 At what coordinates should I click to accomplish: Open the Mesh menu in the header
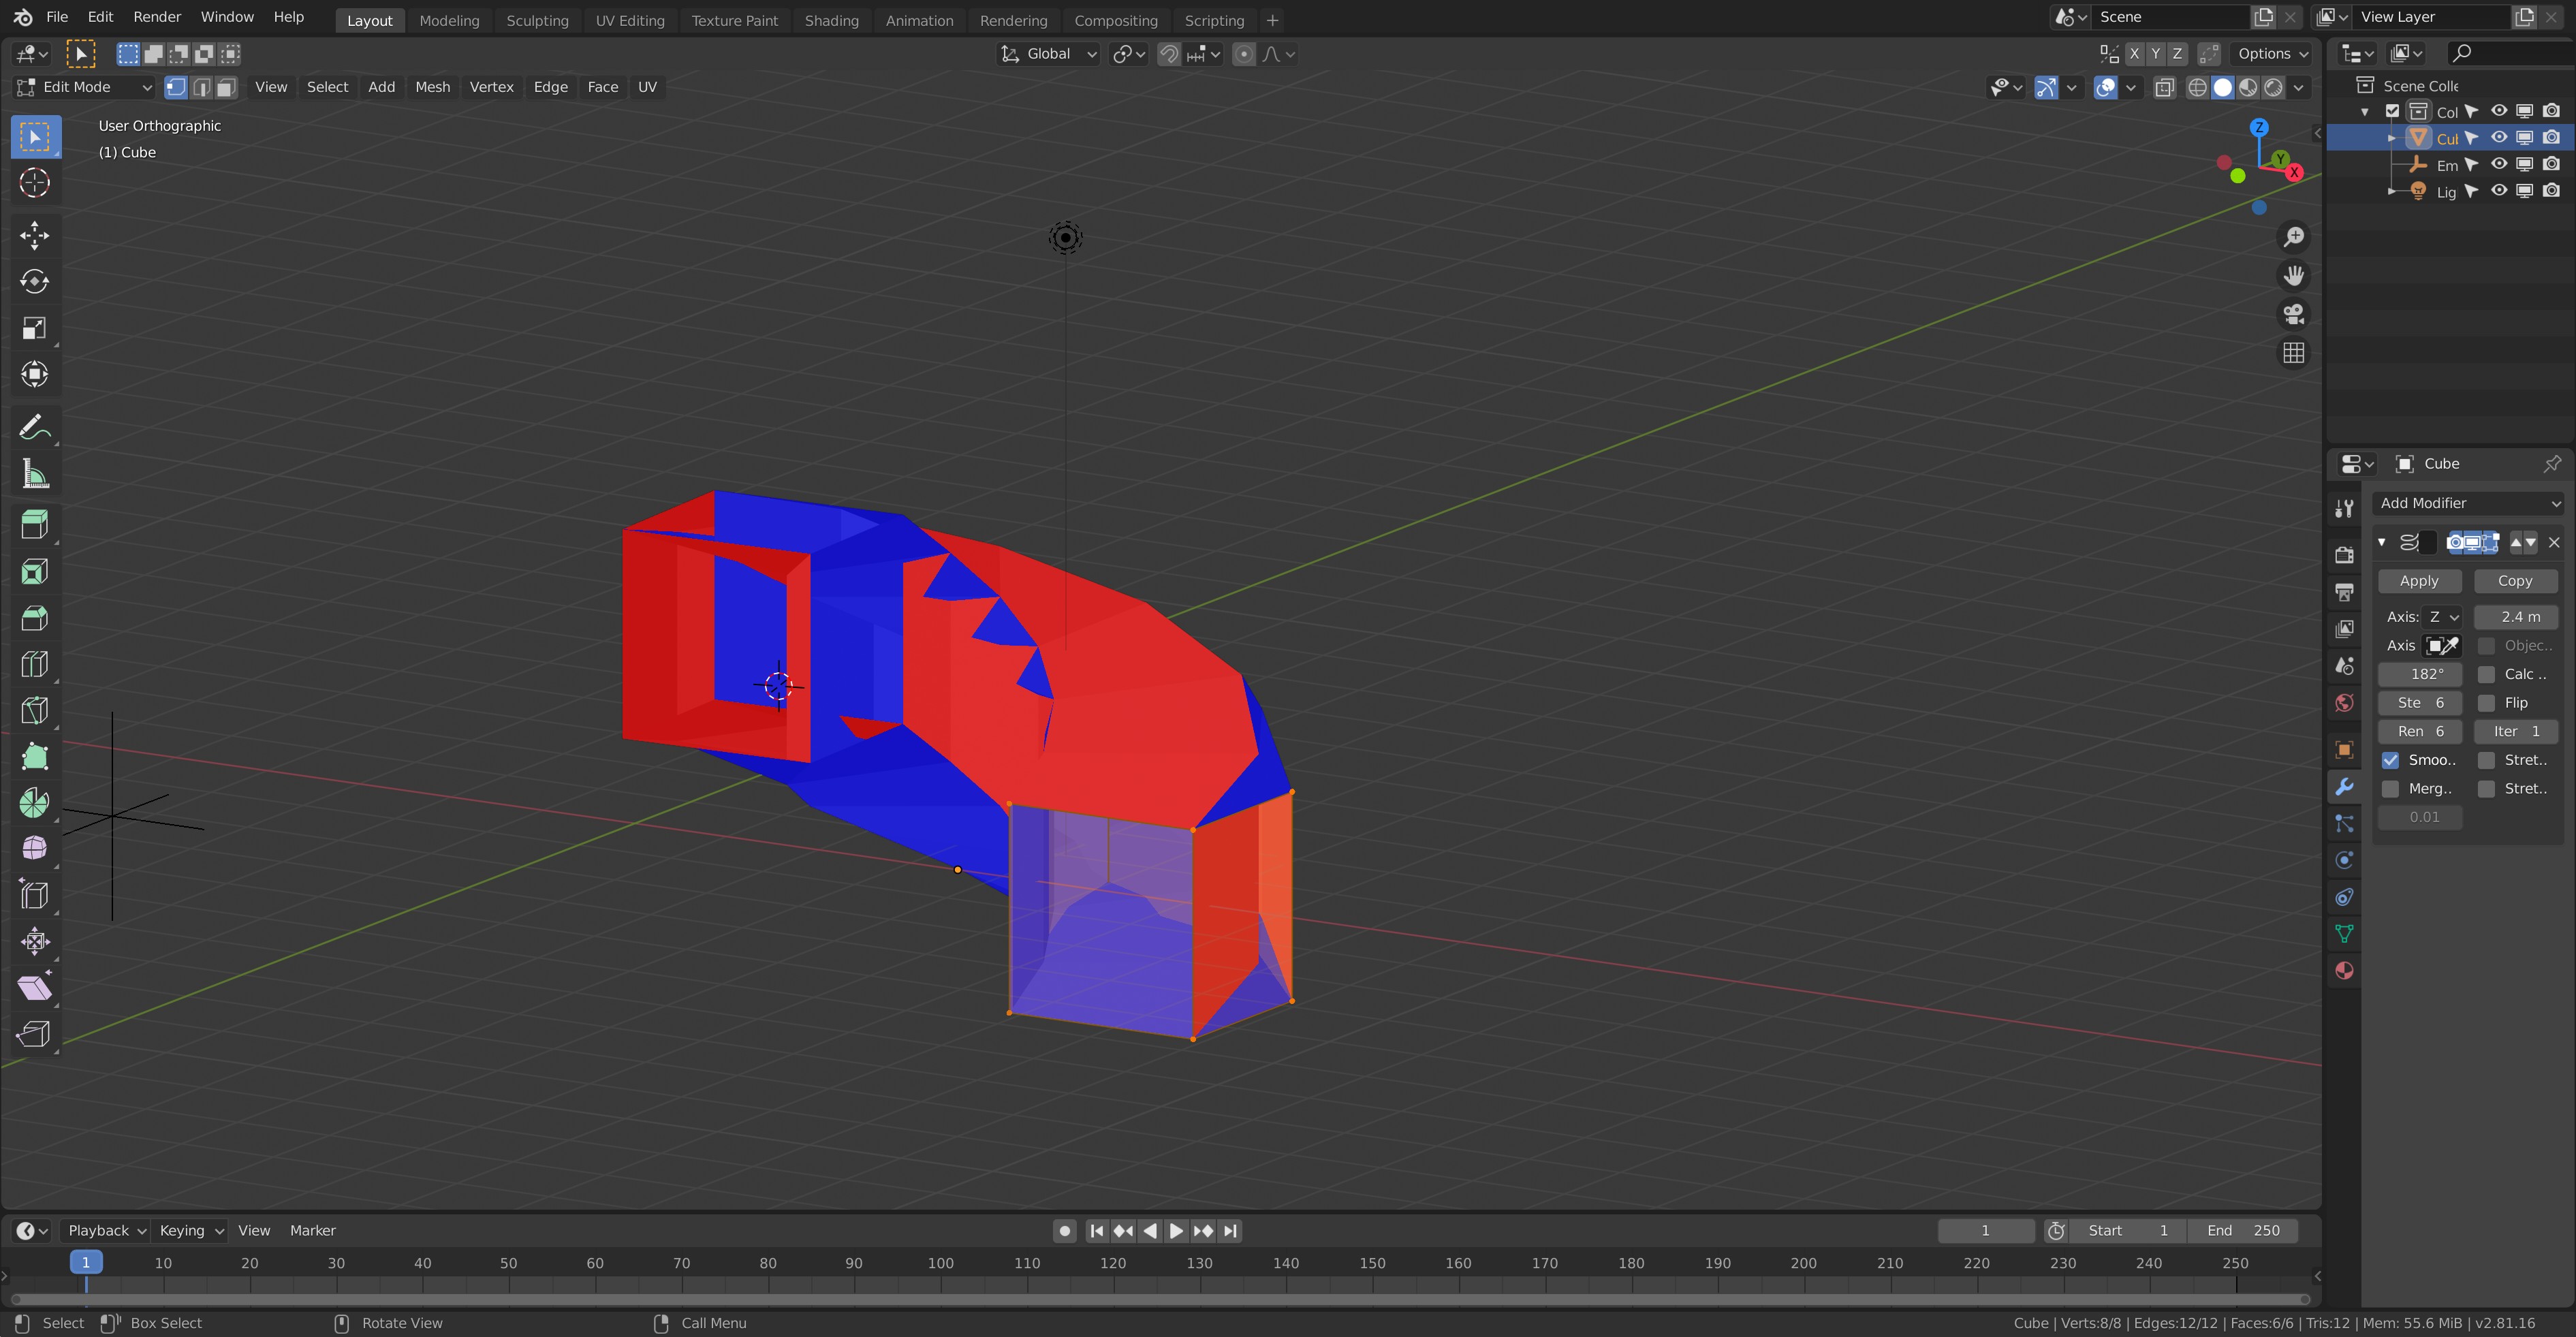tap(433, 87)
